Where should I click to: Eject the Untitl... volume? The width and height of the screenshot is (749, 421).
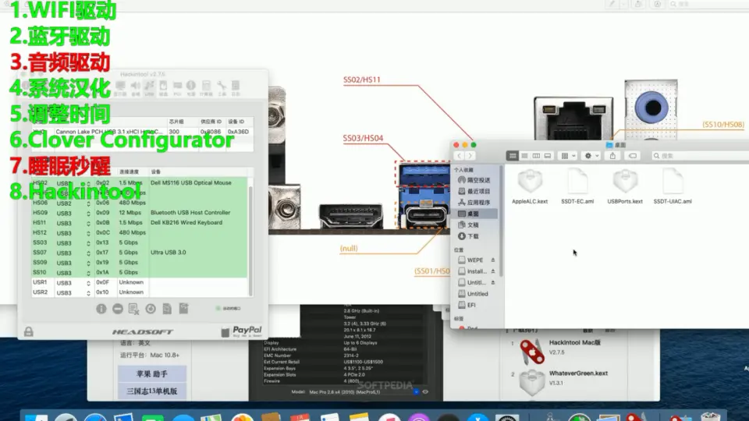[493, 282]
